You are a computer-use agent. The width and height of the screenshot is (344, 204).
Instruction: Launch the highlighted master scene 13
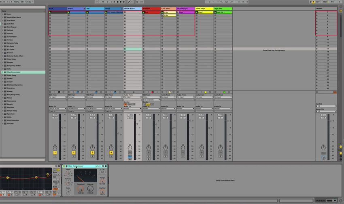point(317,49)
